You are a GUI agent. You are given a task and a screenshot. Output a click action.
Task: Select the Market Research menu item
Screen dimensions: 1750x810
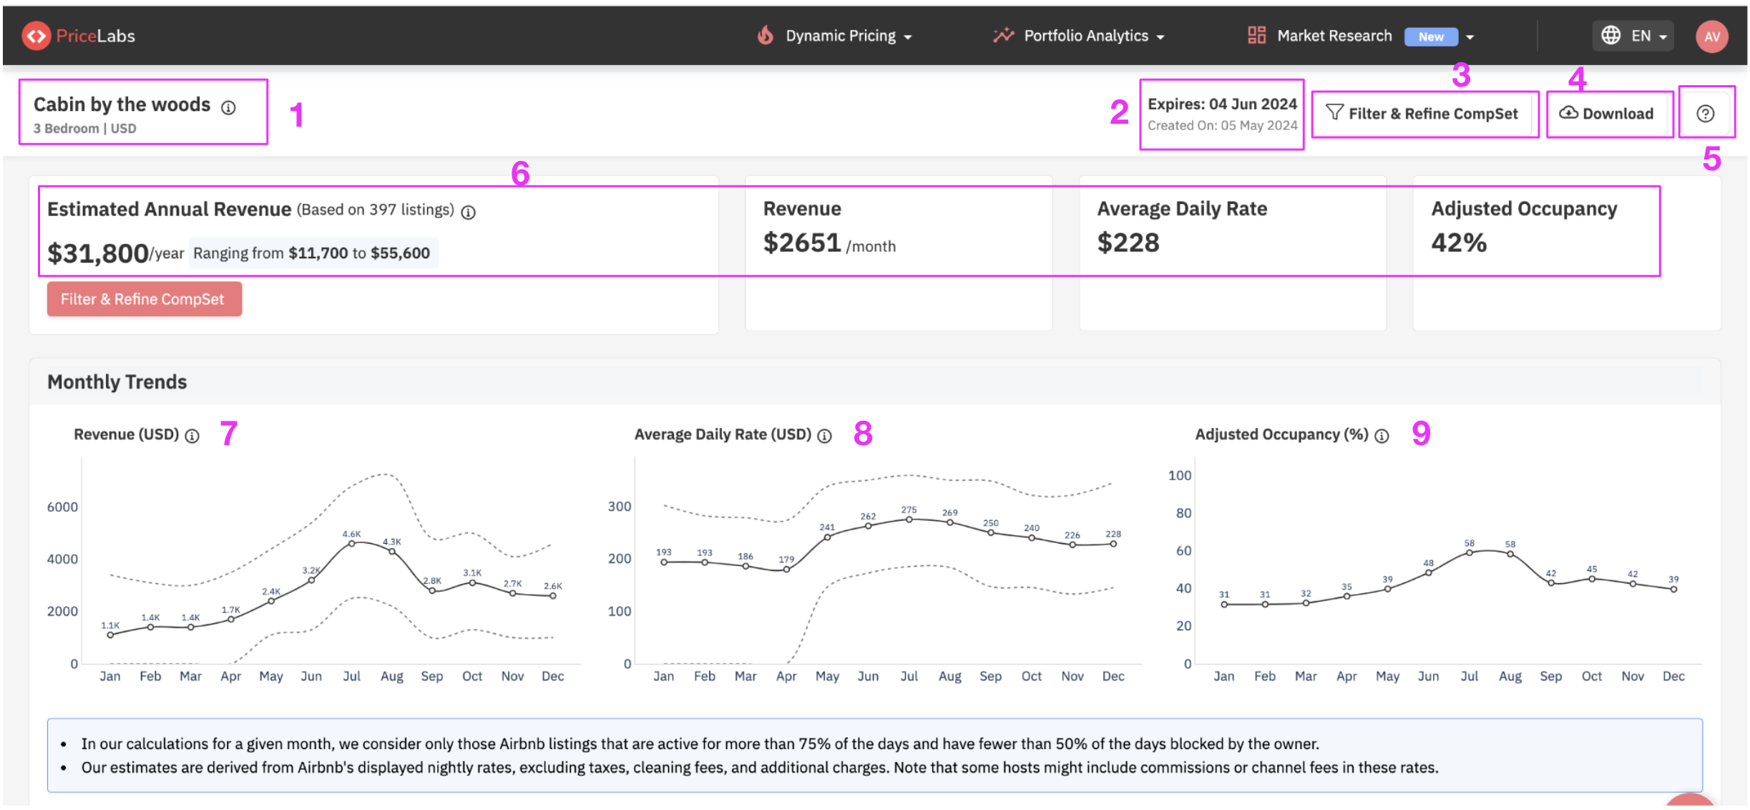click(x=1334, y=35)
